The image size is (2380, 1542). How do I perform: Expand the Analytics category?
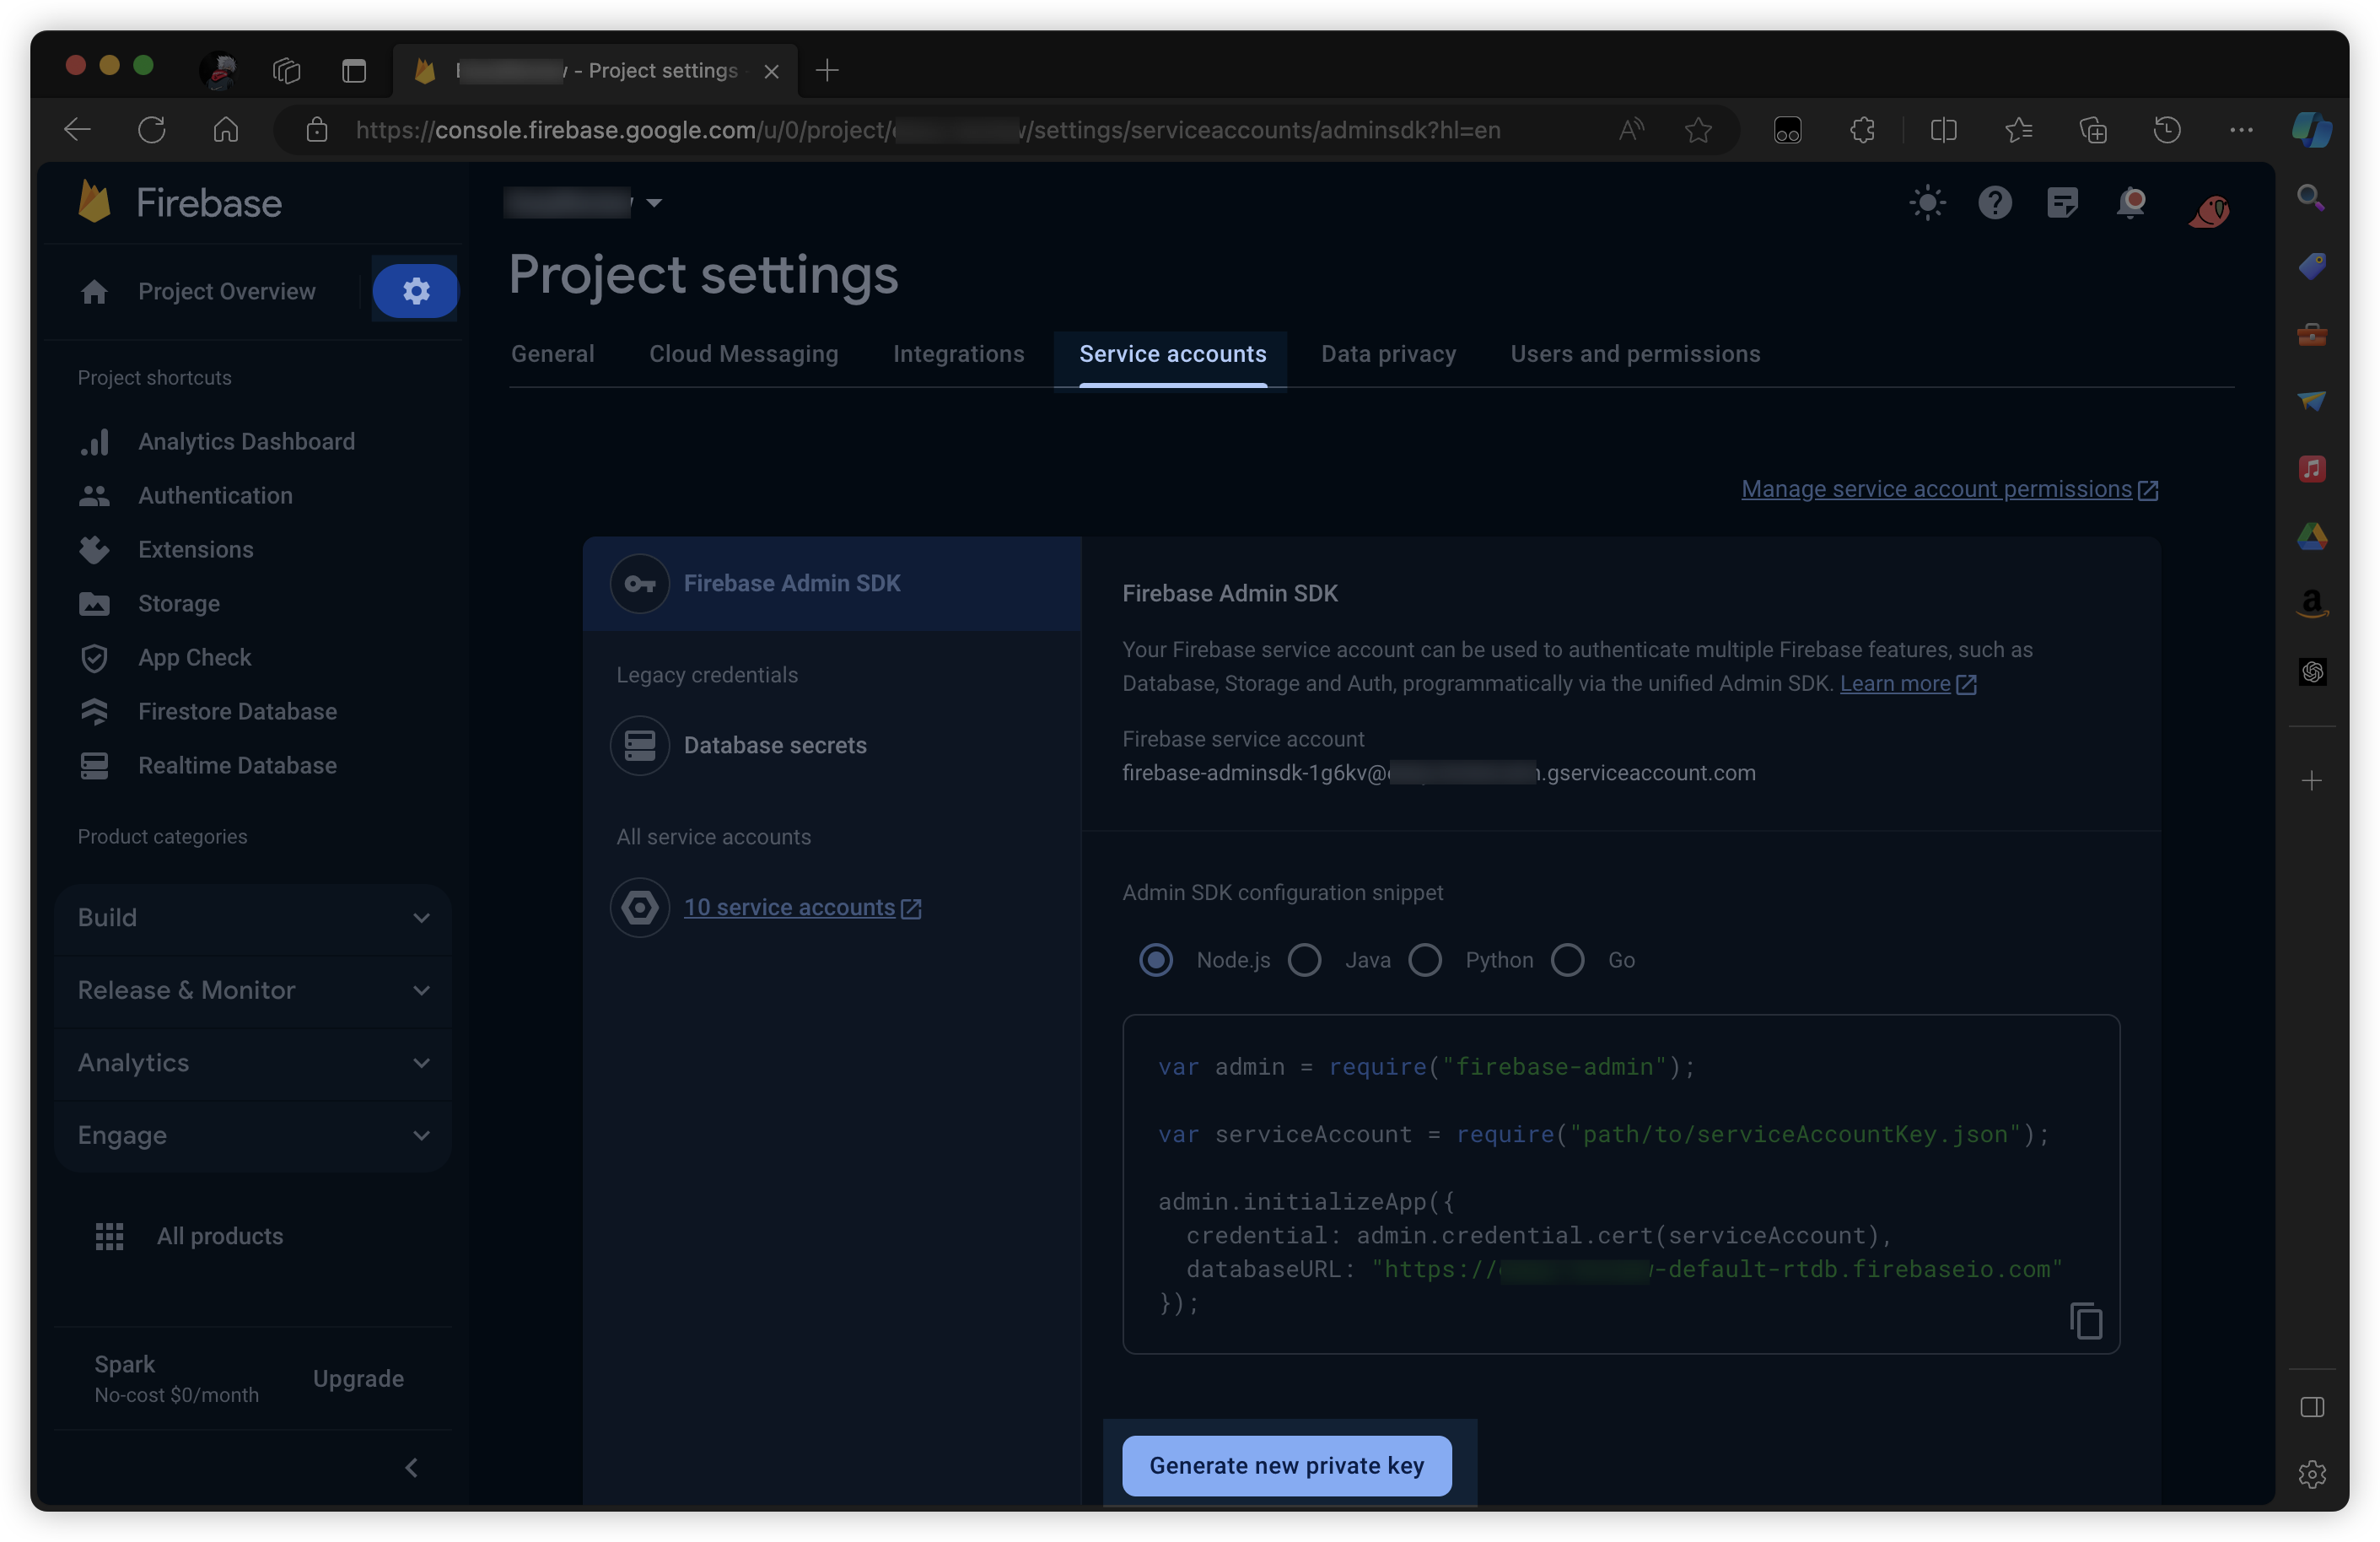pyautogui.click(x=253, y=1063)
